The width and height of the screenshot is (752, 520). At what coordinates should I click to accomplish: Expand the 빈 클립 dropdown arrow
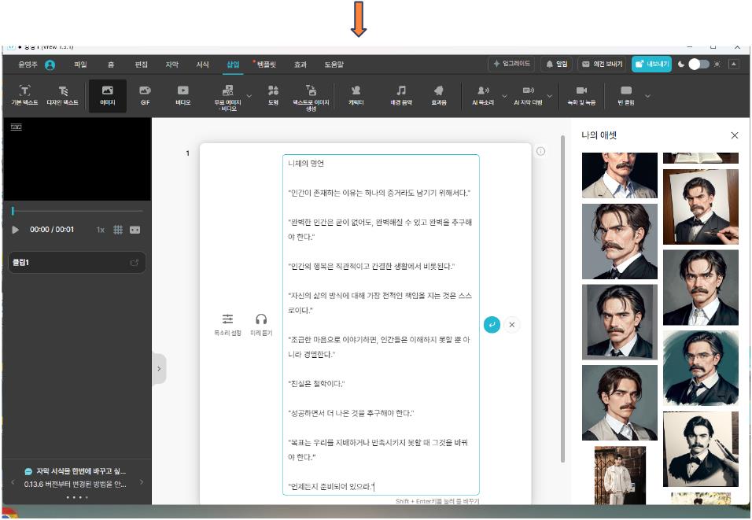(x=647, y=96)
